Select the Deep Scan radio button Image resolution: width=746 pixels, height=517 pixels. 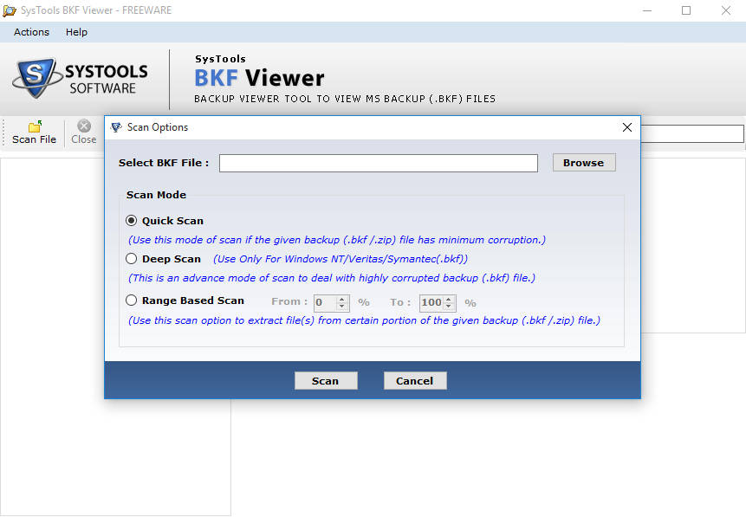coord(132,259)
